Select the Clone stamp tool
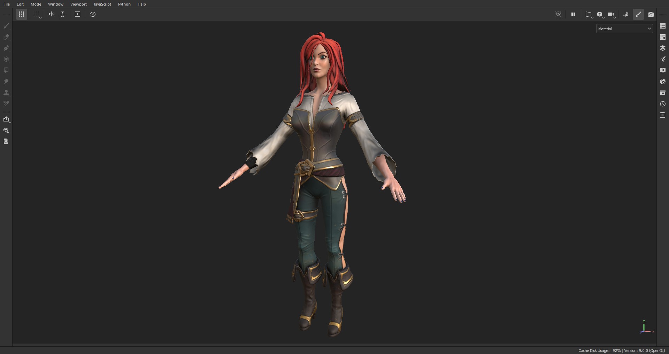Screen dimensions: 669x354 pos(6,93)
